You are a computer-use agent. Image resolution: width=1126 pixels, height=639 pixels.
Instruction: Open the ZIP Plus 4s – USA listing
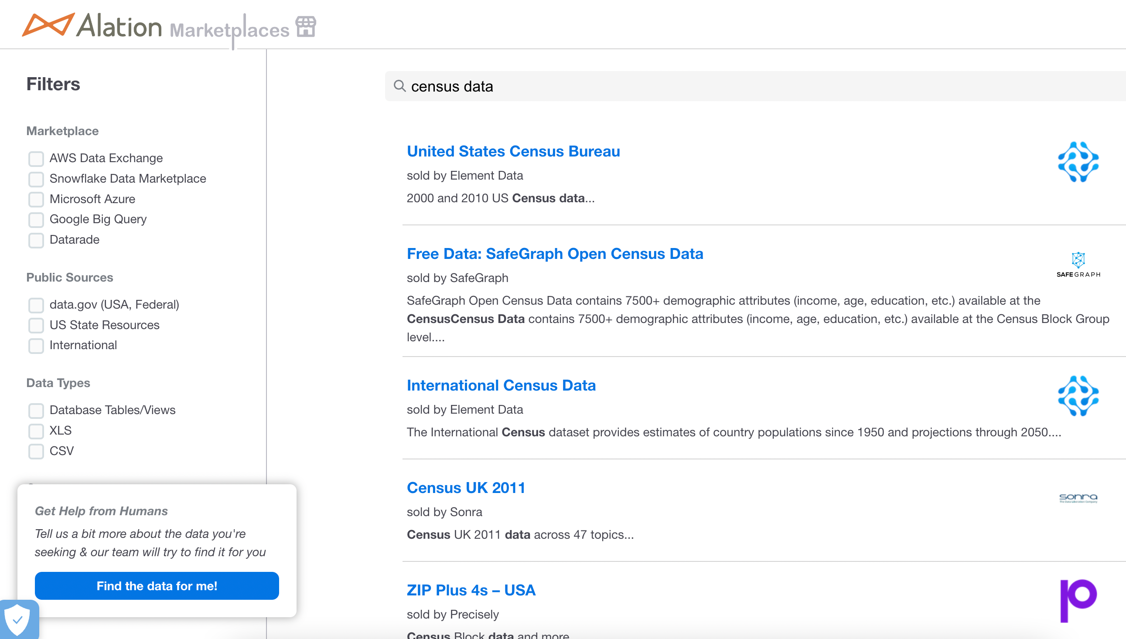[471, 590]
